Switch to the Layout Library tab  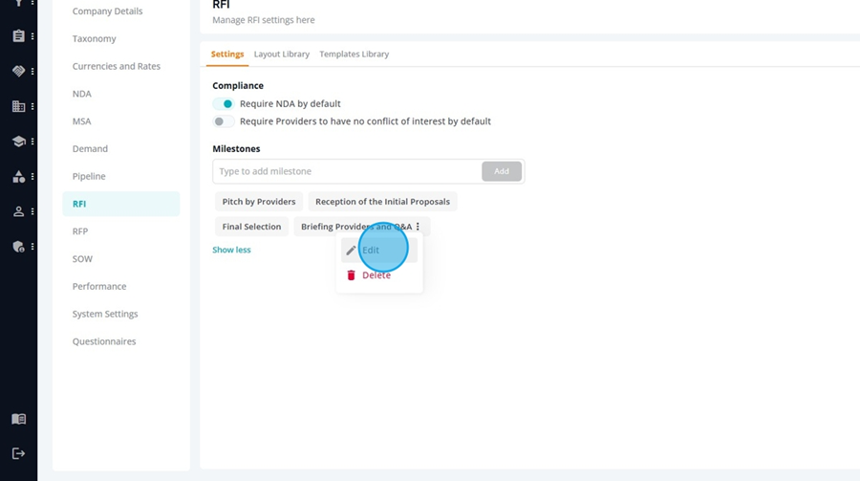[281, 54]
